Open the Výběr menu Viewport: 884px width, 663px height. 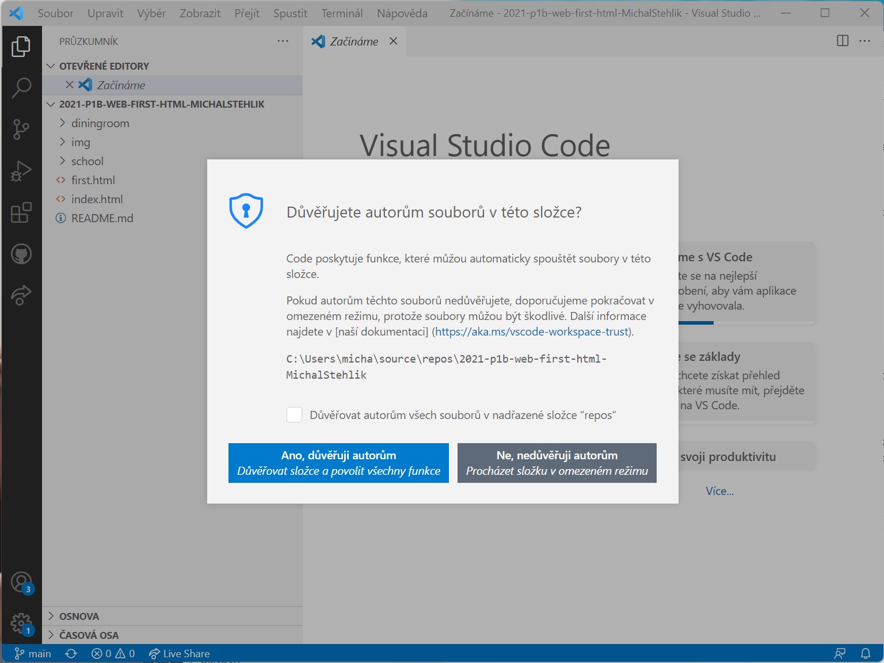point(151,13)
